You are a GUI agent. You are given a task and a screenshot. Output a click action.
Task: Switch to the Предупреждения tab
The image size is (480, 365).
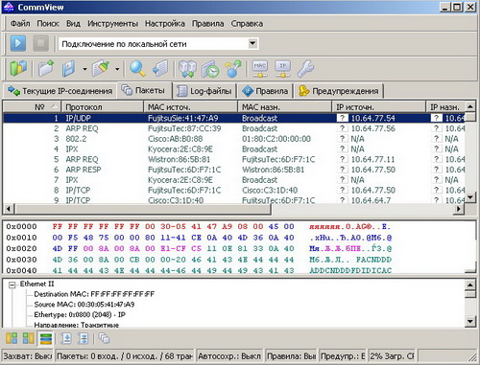[339, 91]
